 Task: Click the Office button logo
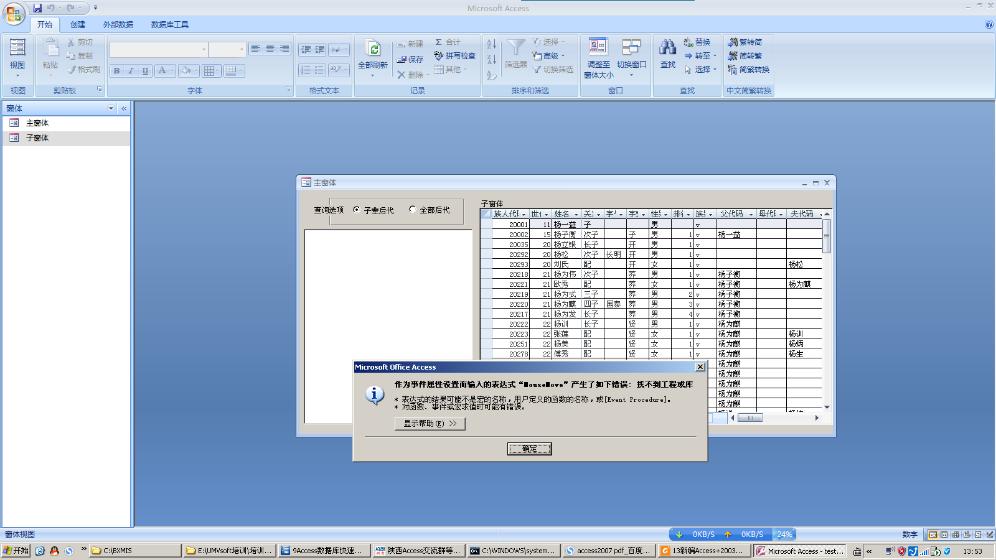pyautogui.click(x=14, y=14)
